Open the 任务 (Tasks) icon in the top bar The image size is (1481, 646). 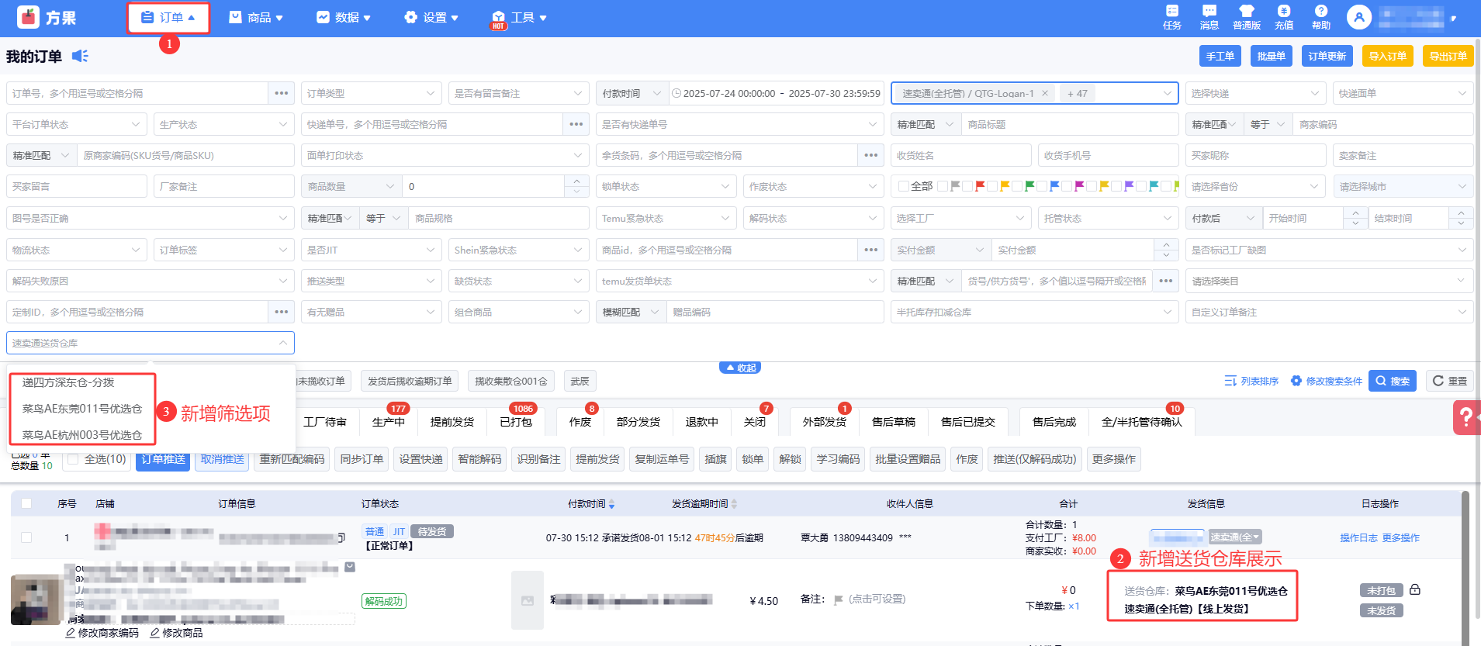pos(1171,16)
